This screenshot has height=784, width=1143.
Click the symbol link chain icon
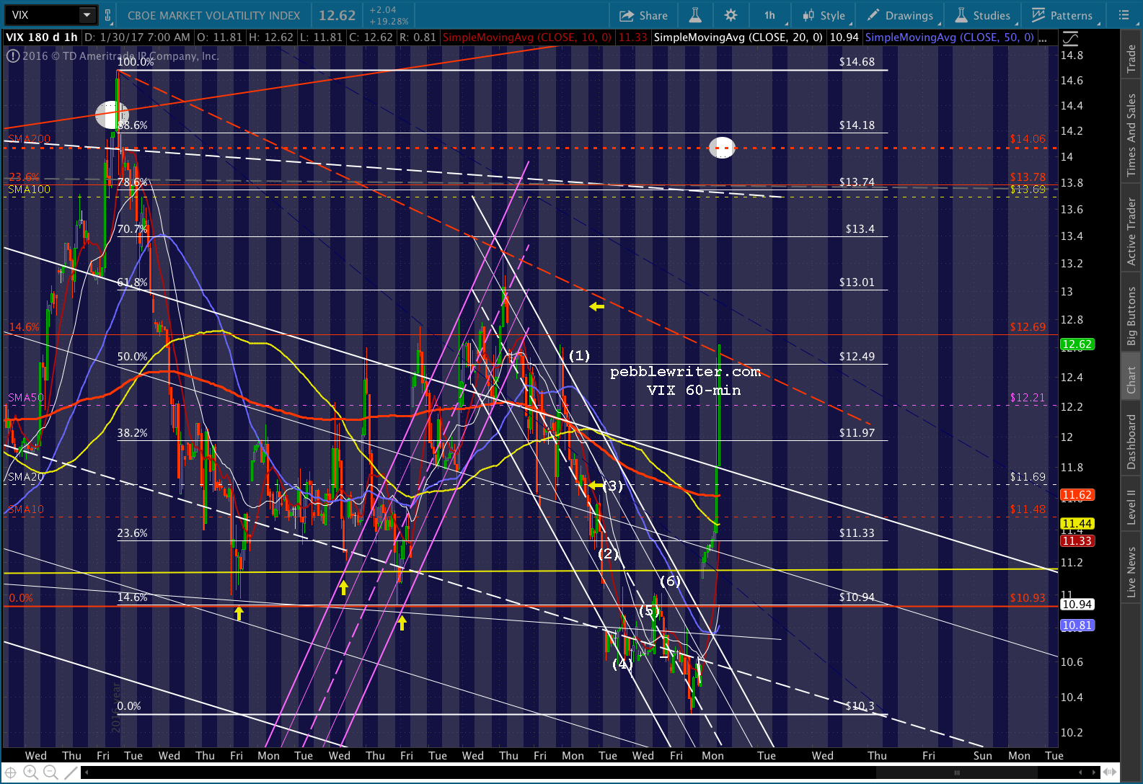[x=108, y=15]
